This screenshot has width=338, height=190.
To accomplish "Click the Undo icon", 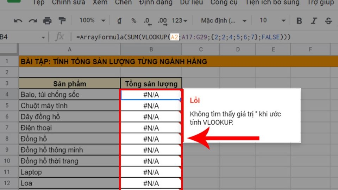I will [x=18, y=21].
